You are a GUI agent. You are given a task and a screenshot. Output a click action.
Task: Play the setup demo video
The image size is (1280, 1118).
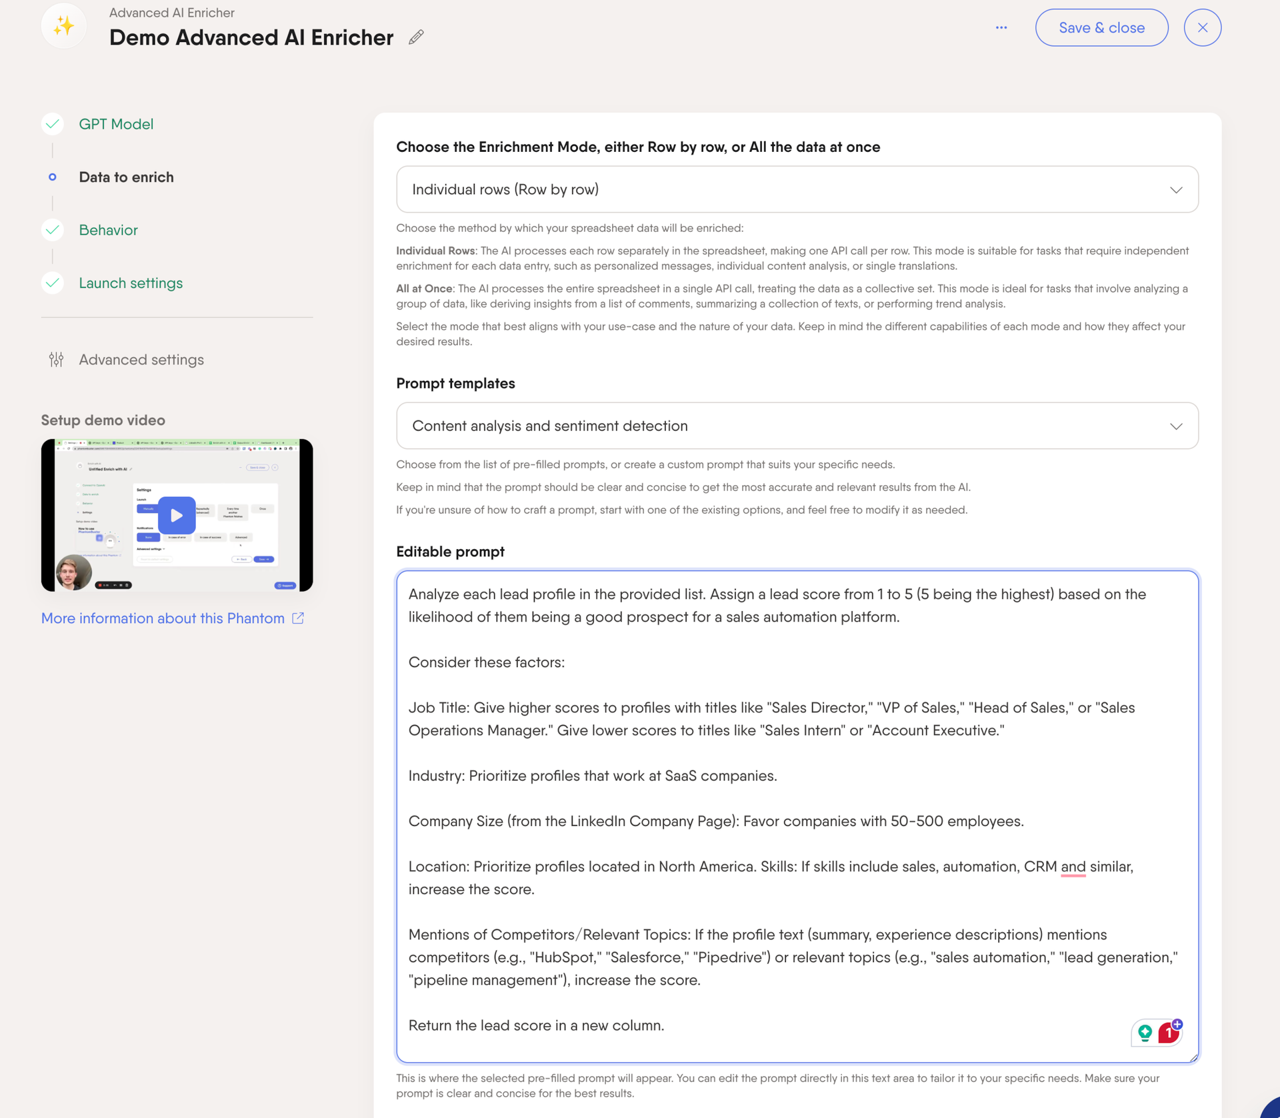click(x=177, y=515)
